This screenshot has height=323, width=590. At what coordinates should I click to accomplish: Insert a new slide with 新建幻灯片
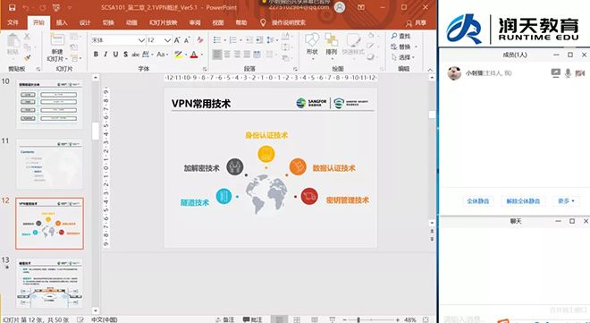(57, 48)
